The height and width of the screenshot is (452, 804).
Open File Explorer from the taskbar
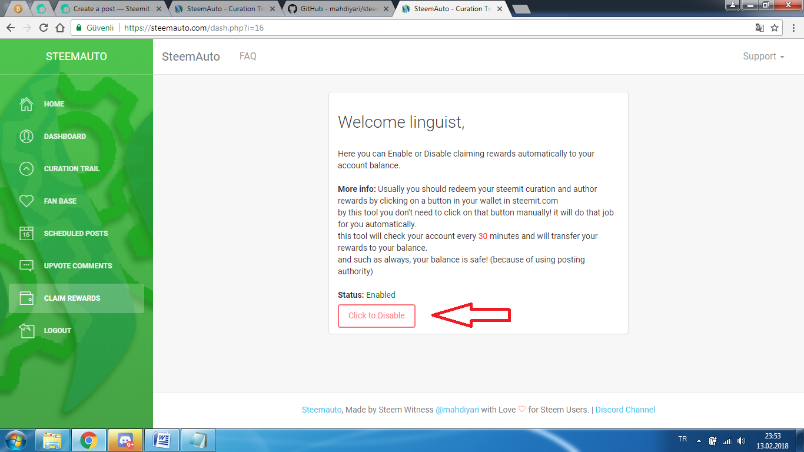(52, 440)
